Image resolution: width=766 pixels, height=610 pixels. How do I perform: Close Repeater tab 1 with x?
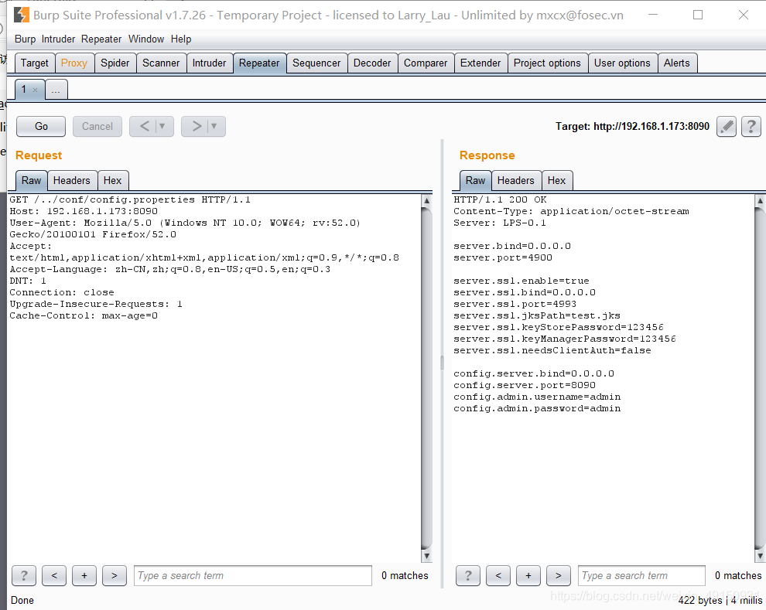pos(35,90)
